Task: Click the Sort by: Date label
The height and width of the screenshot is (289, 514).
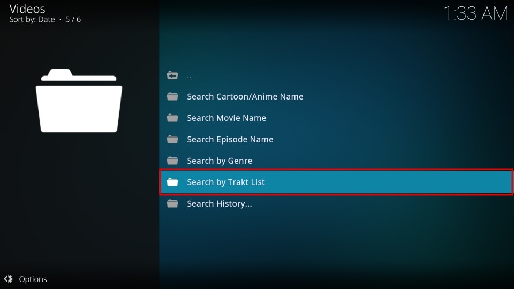Action: pyautogui.click(x=32, y=20)
